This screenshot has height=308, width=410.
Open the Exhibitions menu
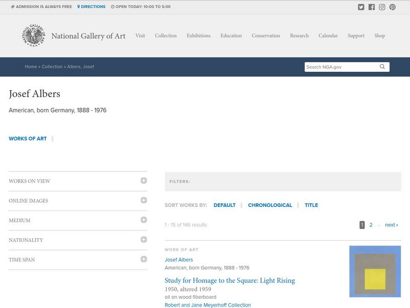(198, 36)
